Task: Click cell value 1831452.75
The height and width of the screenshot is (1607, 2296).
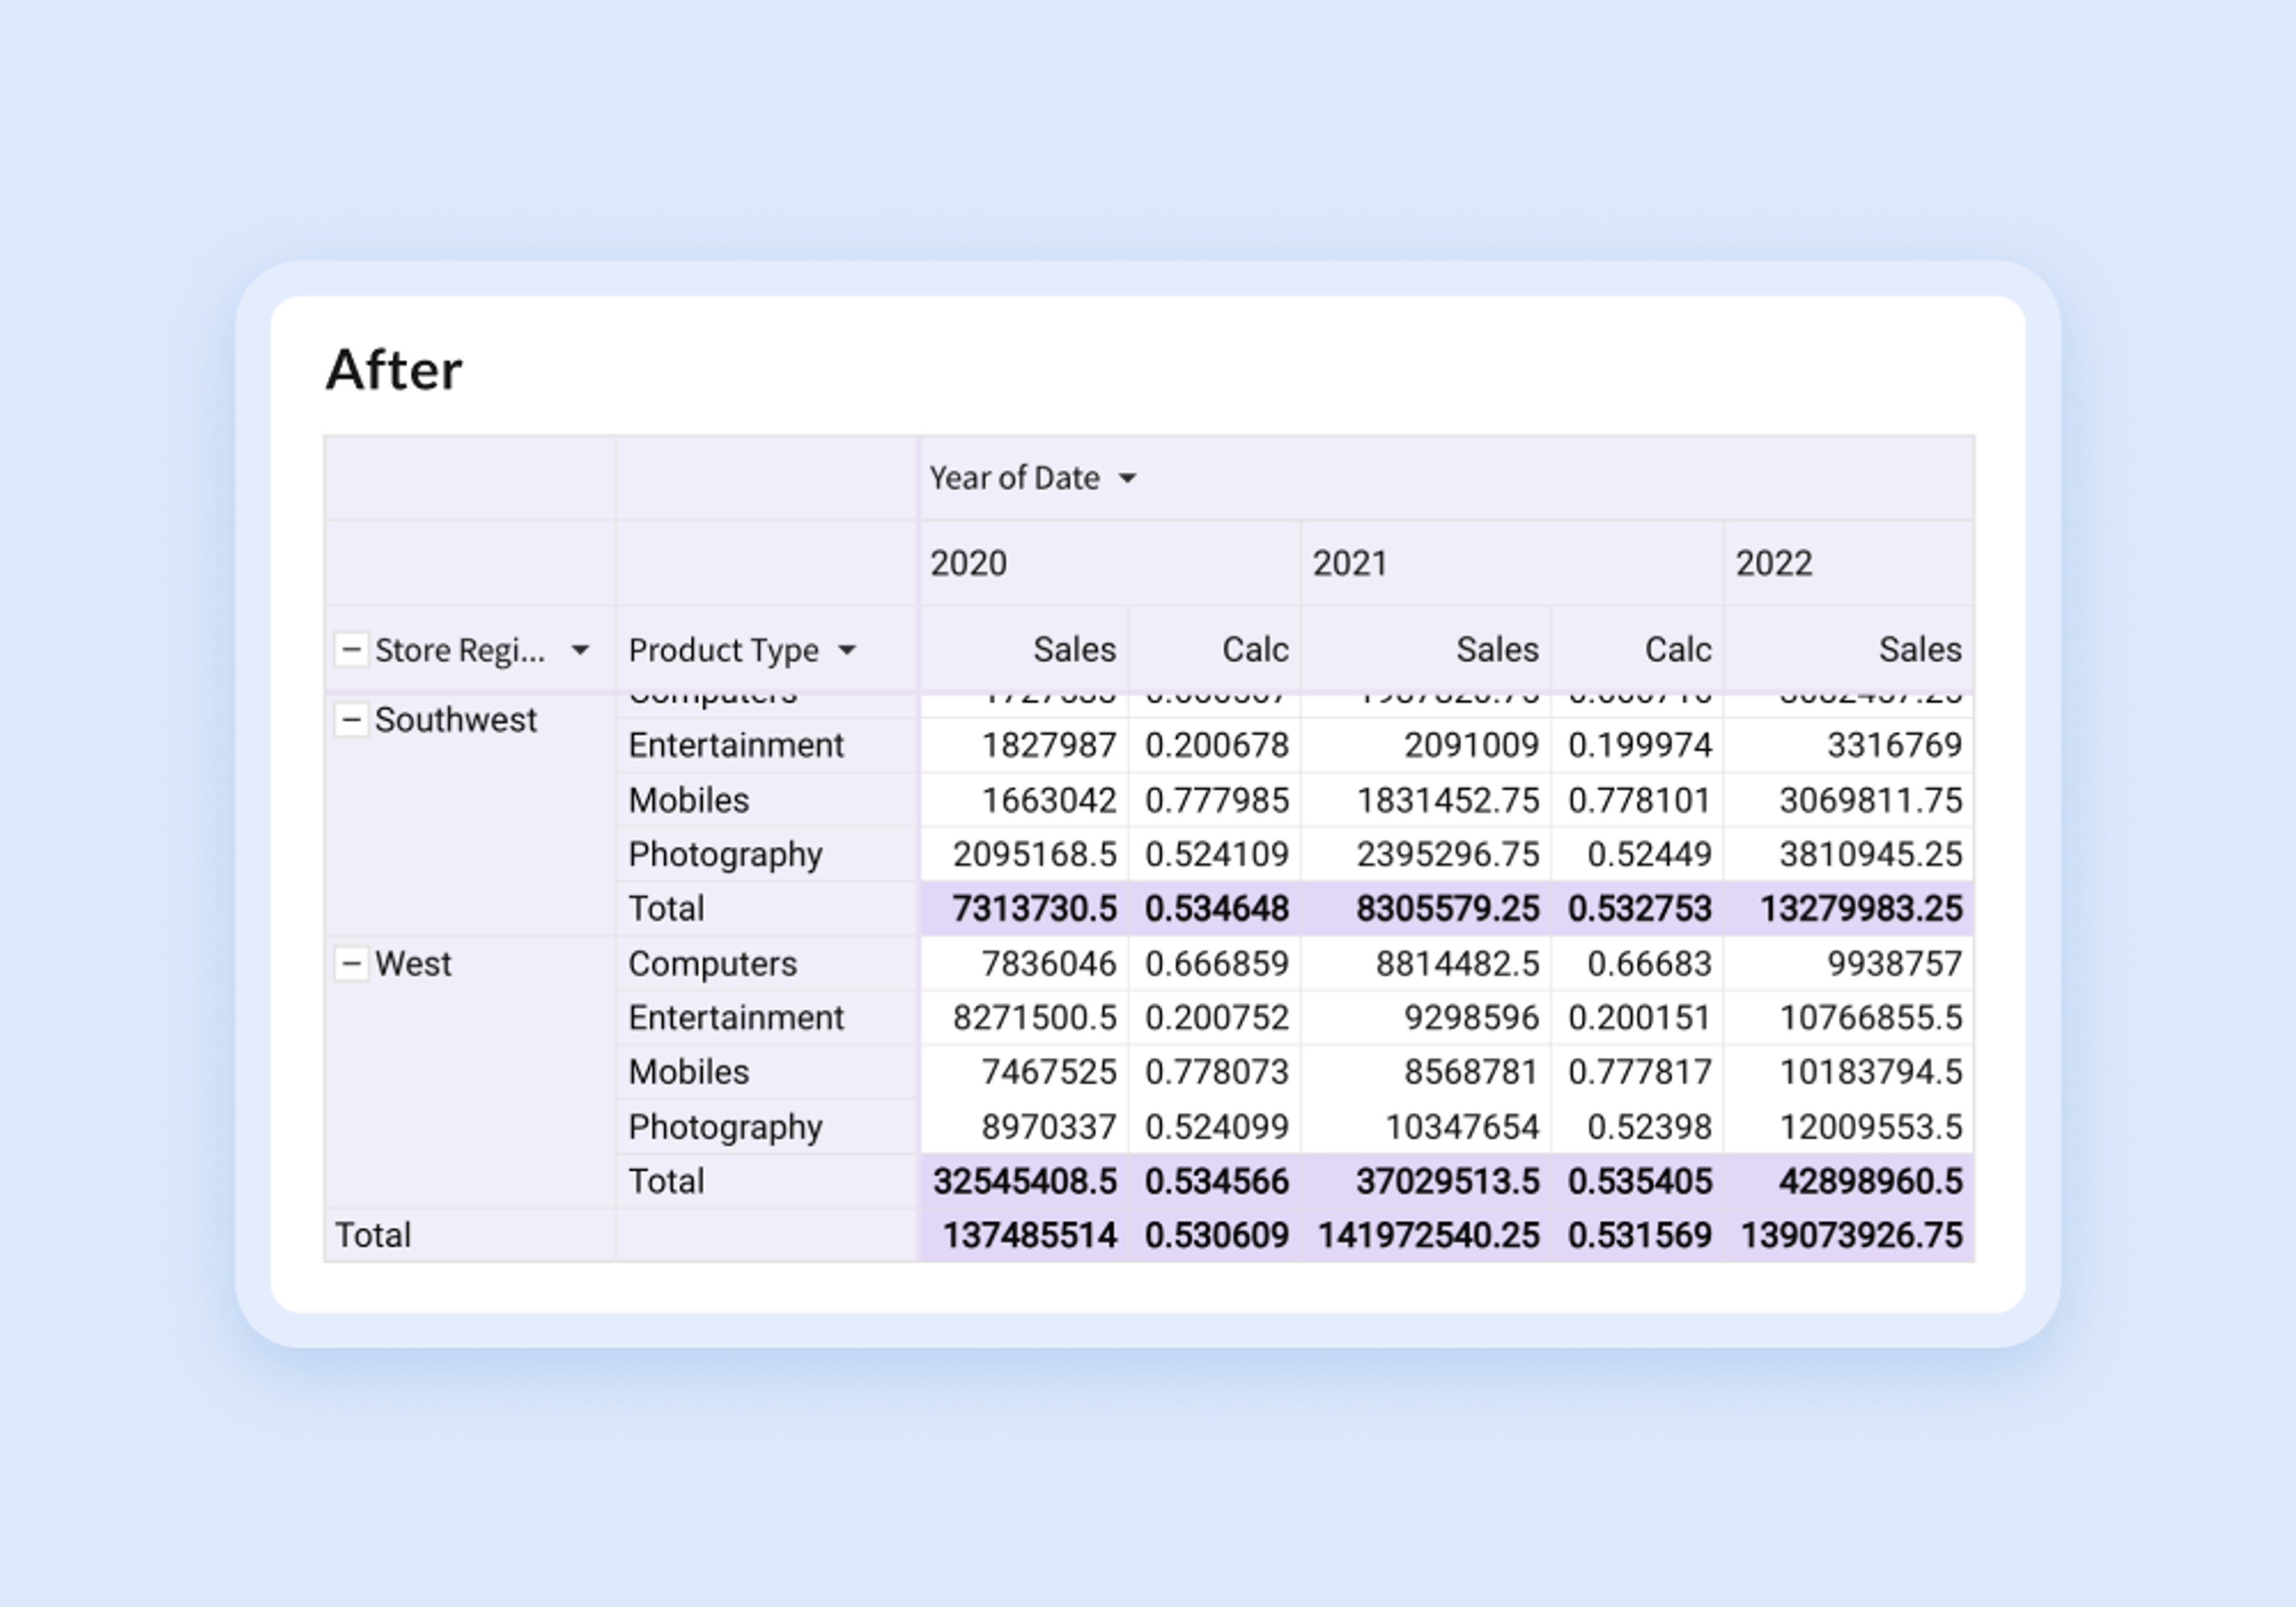Action: [x=1447, y=800]
